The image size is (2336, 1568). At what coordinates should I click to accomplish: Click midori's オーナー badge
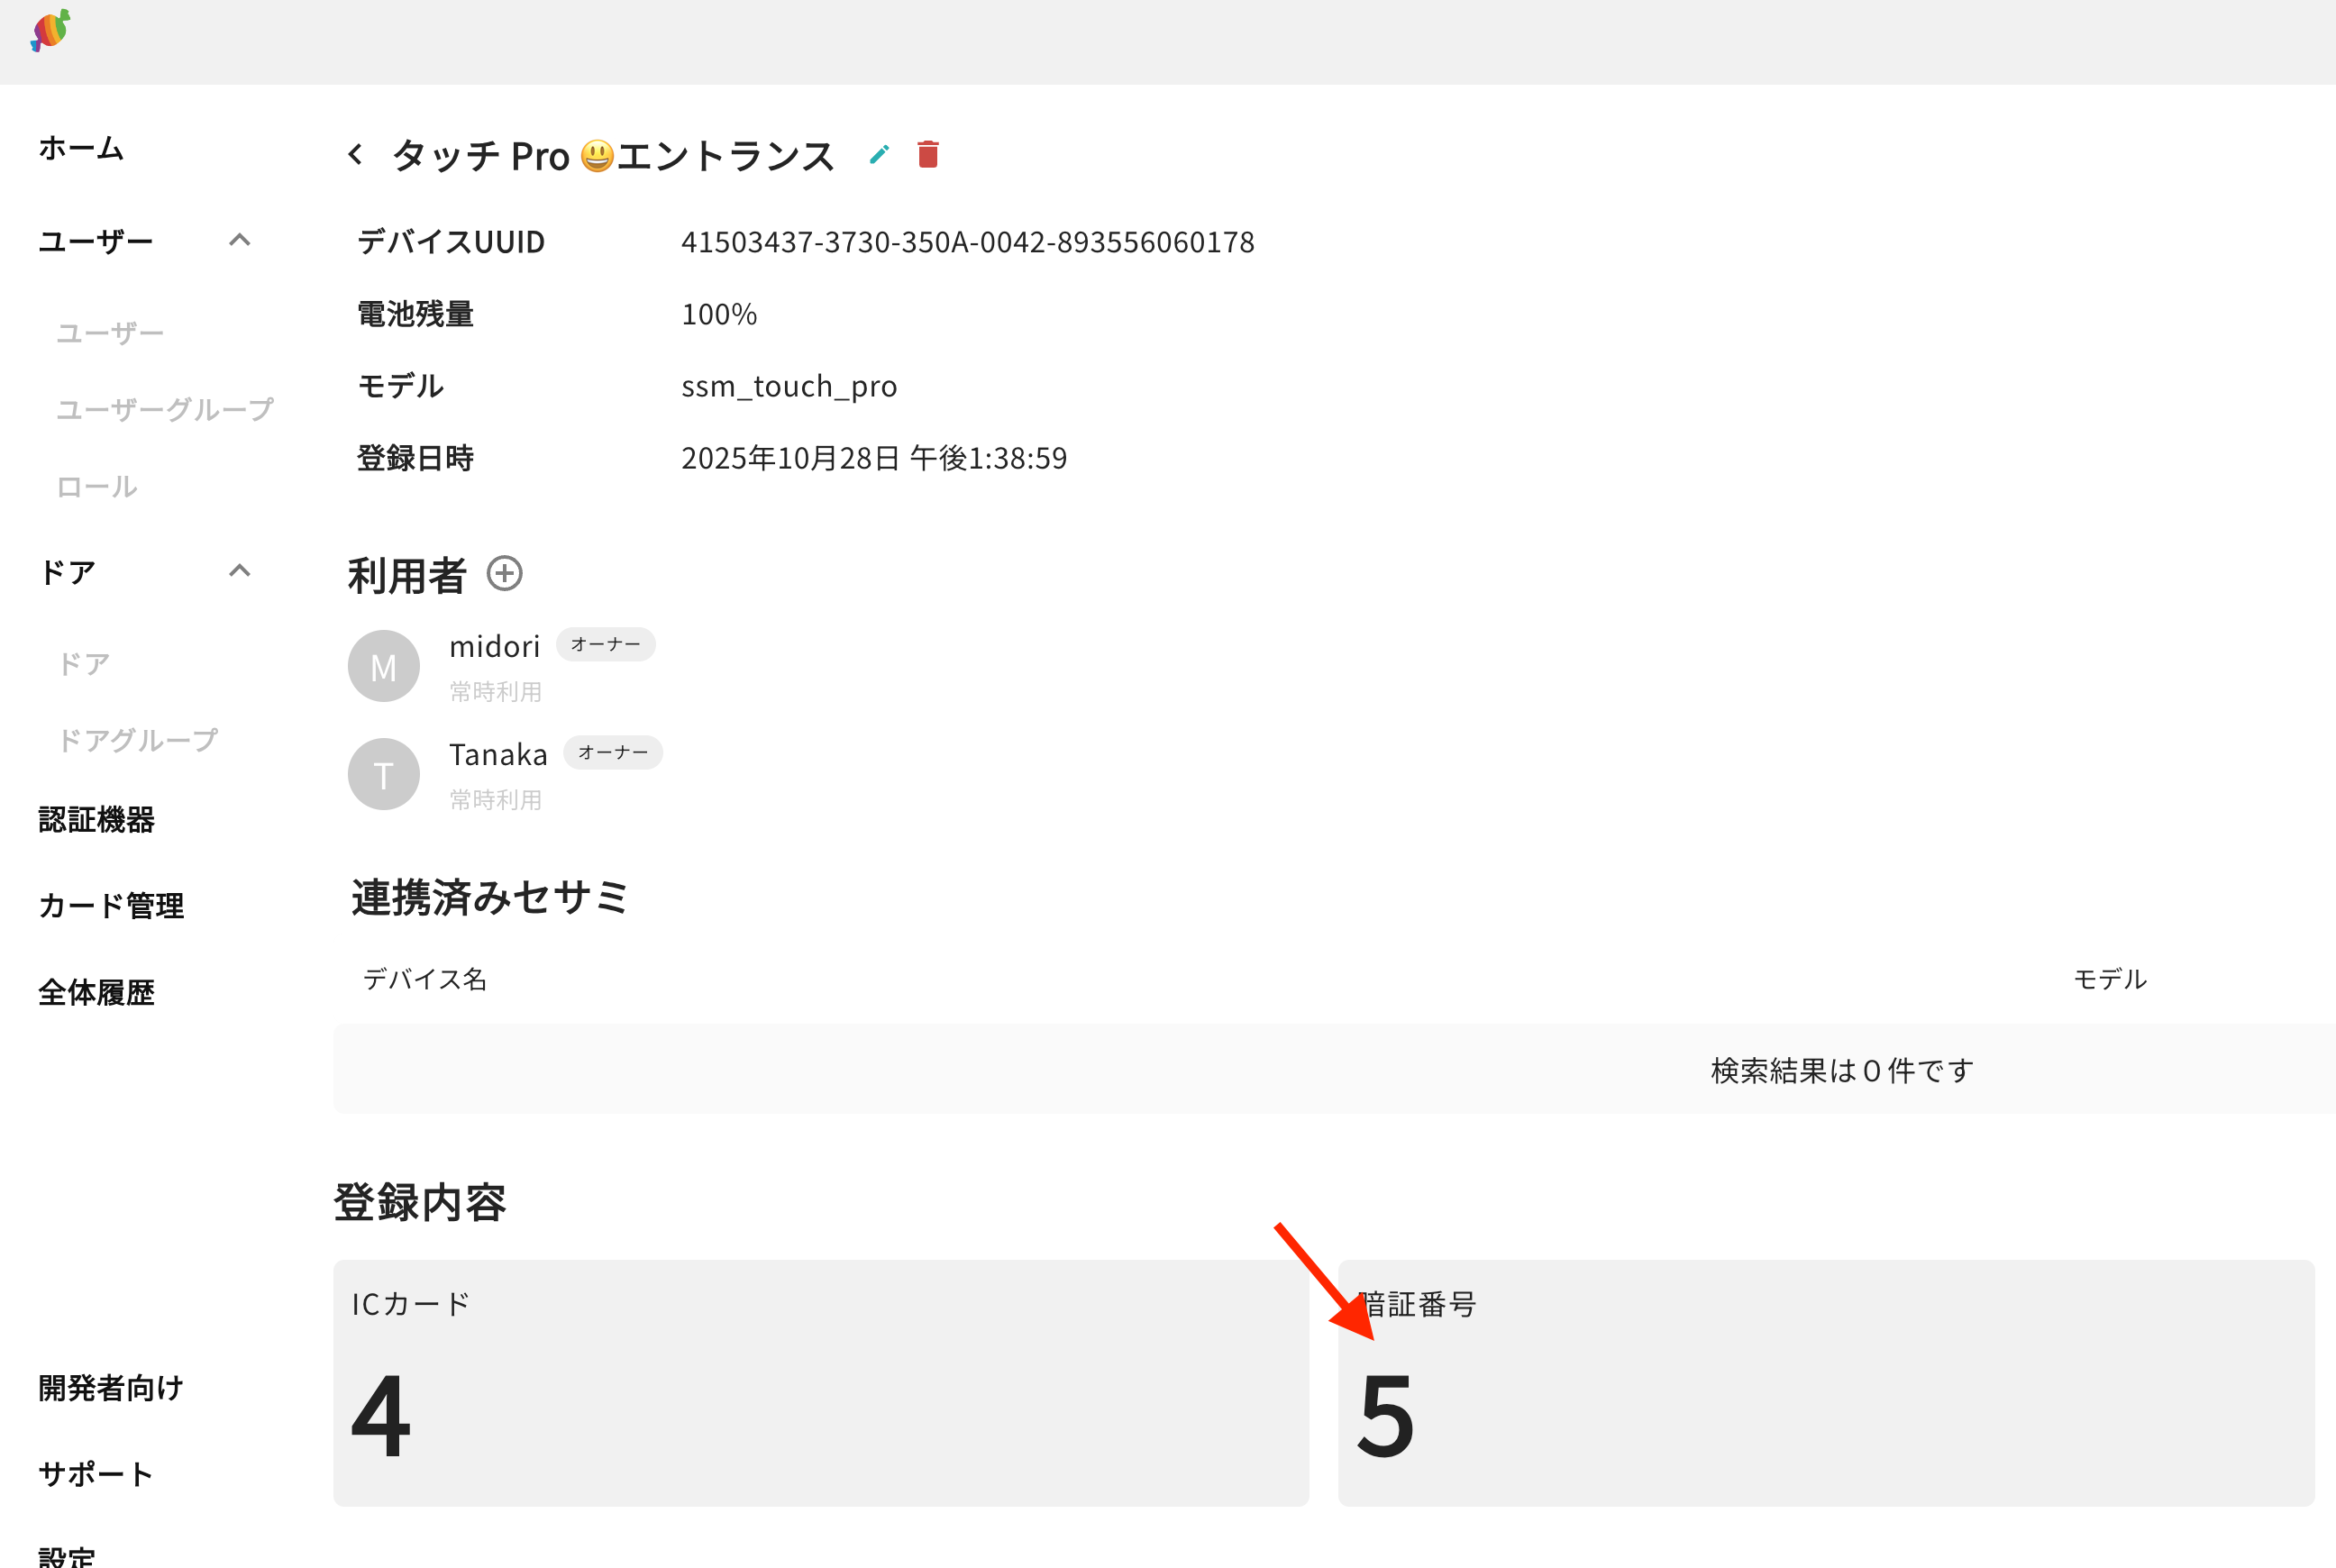coord(606,645)
